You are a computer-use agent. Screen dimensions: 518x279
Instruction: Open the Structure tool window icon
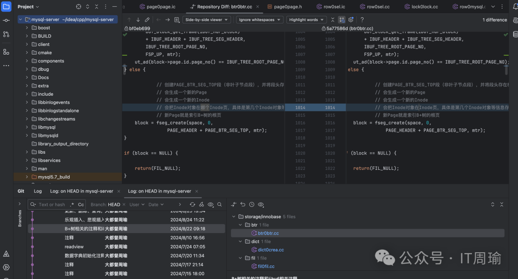(6, 52)
